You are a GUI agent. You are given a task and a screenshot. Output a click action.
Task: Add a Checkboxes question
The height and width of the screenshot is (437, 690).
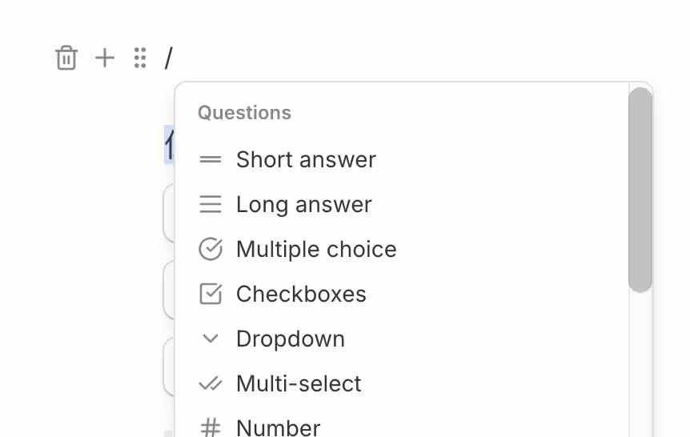click(x=301, y=295)
